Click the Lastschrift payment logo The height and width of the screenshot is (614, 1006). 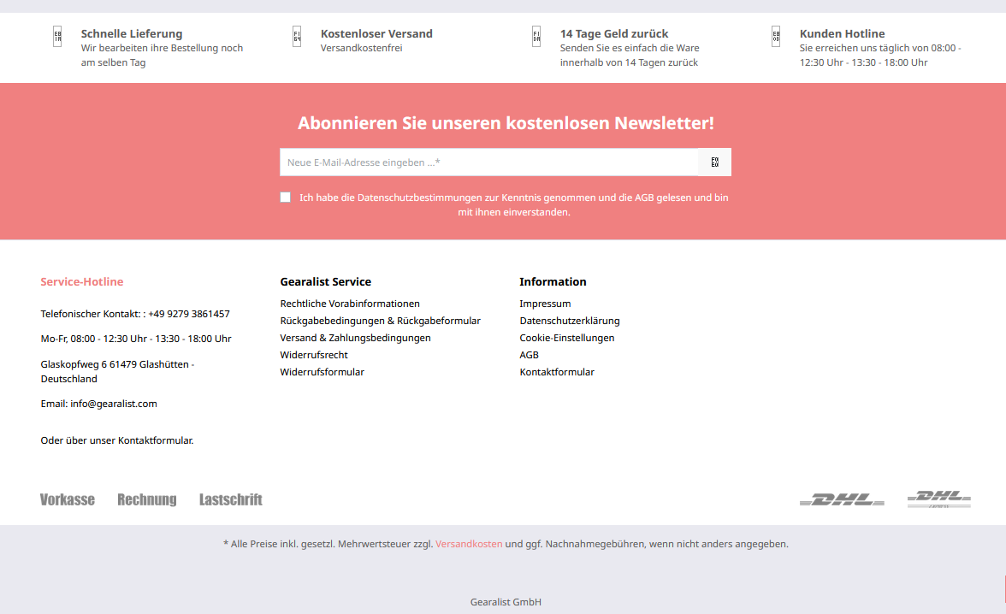(230, 499)
